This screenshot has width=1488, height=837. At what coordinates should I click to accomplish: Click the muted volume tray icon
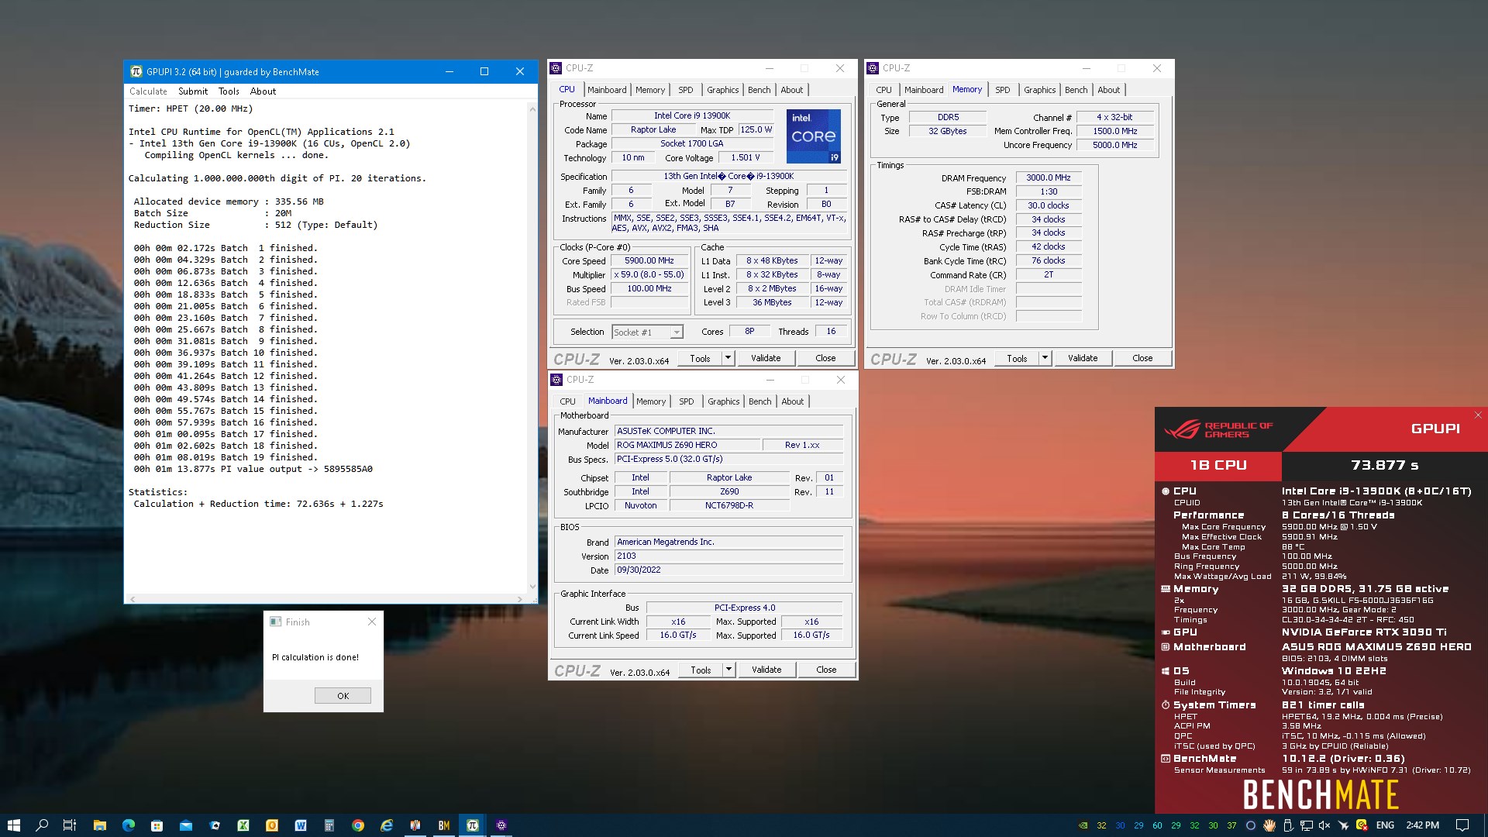(x=1324, y=825)
